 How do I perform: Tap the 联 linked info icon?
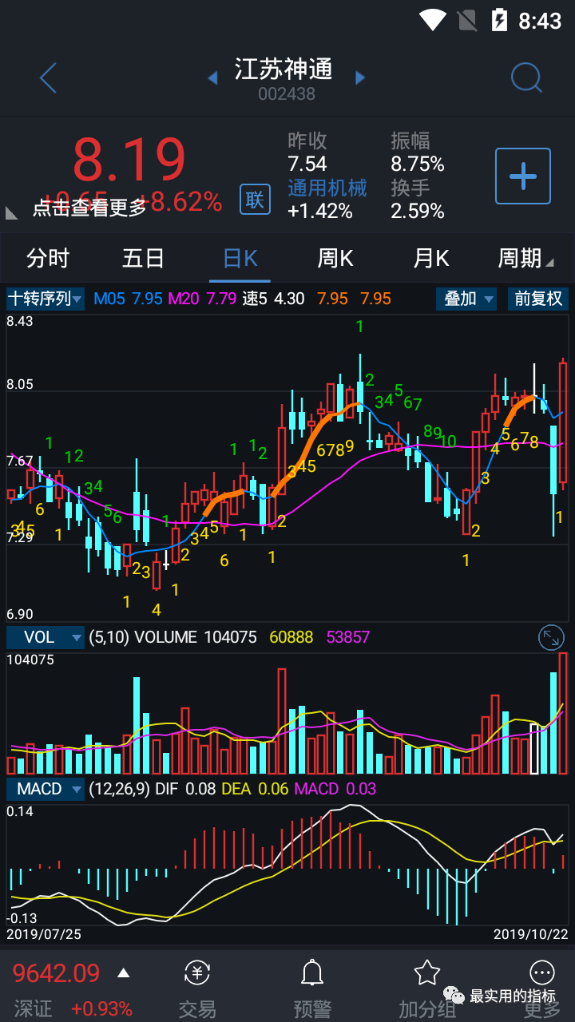click(255, 199)
